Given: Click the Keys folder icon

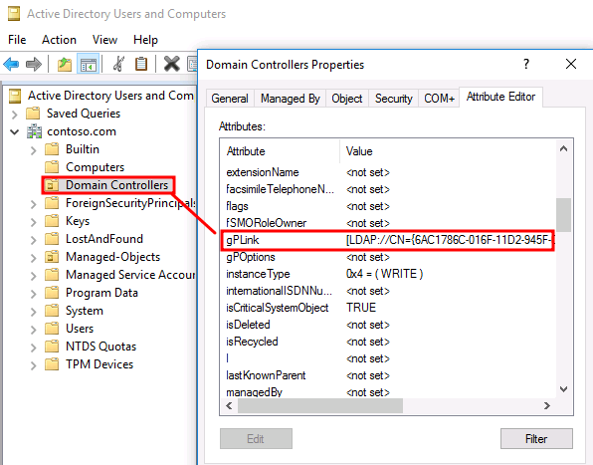Looking at the screenshot, I should coord(52,221).
